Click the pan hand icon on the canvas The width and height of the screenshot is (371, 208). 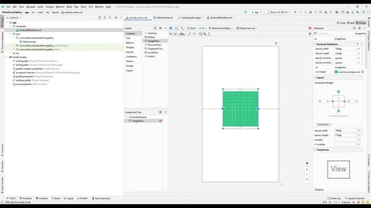307,163
